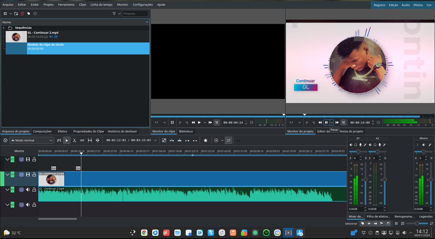Collapse the V1 track
Screen dimensions: 435x239
coord(7,174)
